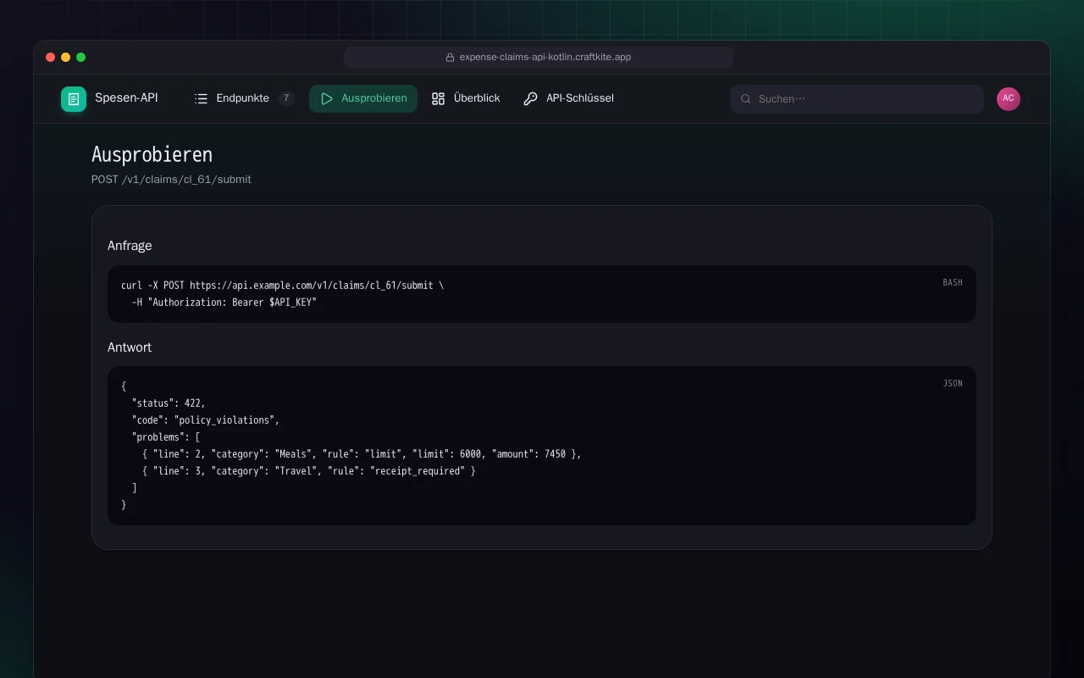The width and height of the screenshot is (1084, 678).
Task: Click the POST /v1/claims/cl_61/submit subtitle
Action: click(x=171, y=180)
